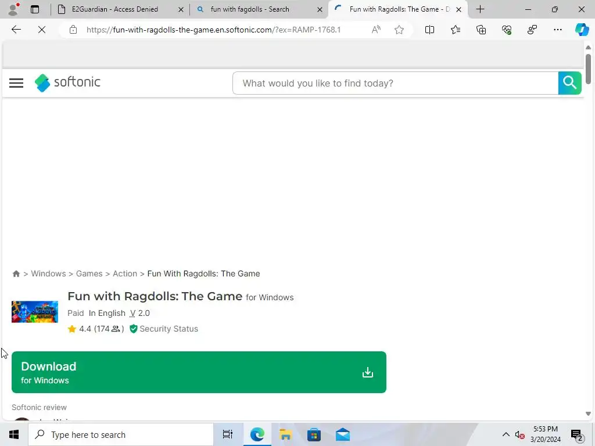Open the notification center
The image size is (595, 446).
click(x=577, y=435)
